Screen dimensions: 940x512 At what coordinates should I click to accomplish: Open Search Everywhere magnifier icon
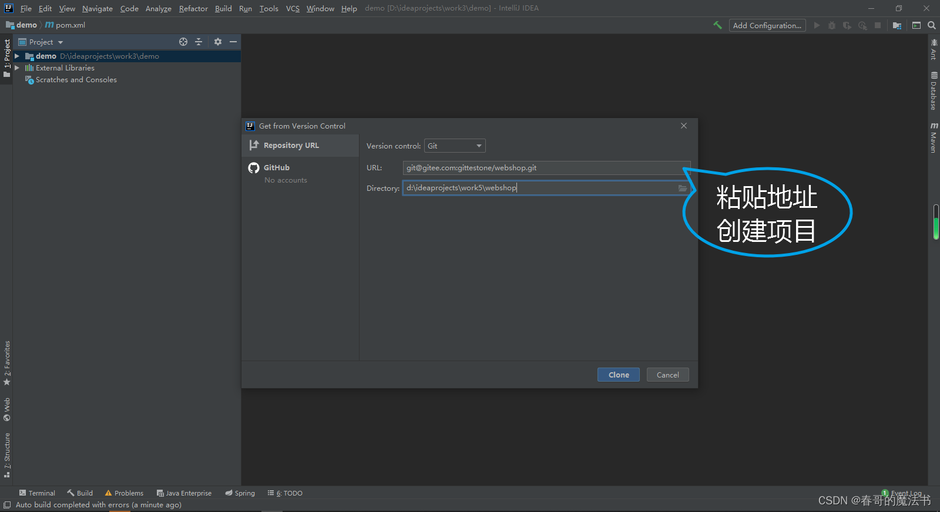click(x=932, y=25)
